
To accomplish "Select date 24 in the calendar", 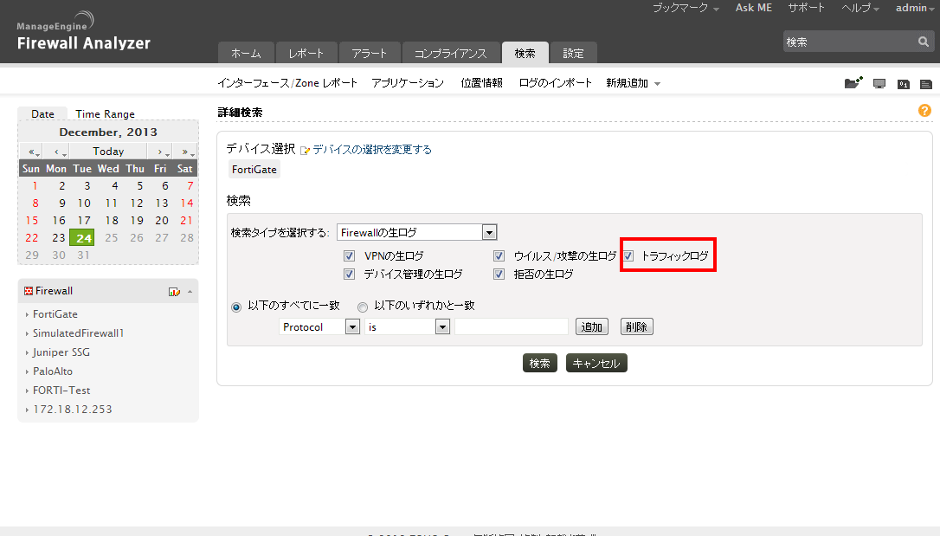I will point(82,238).
